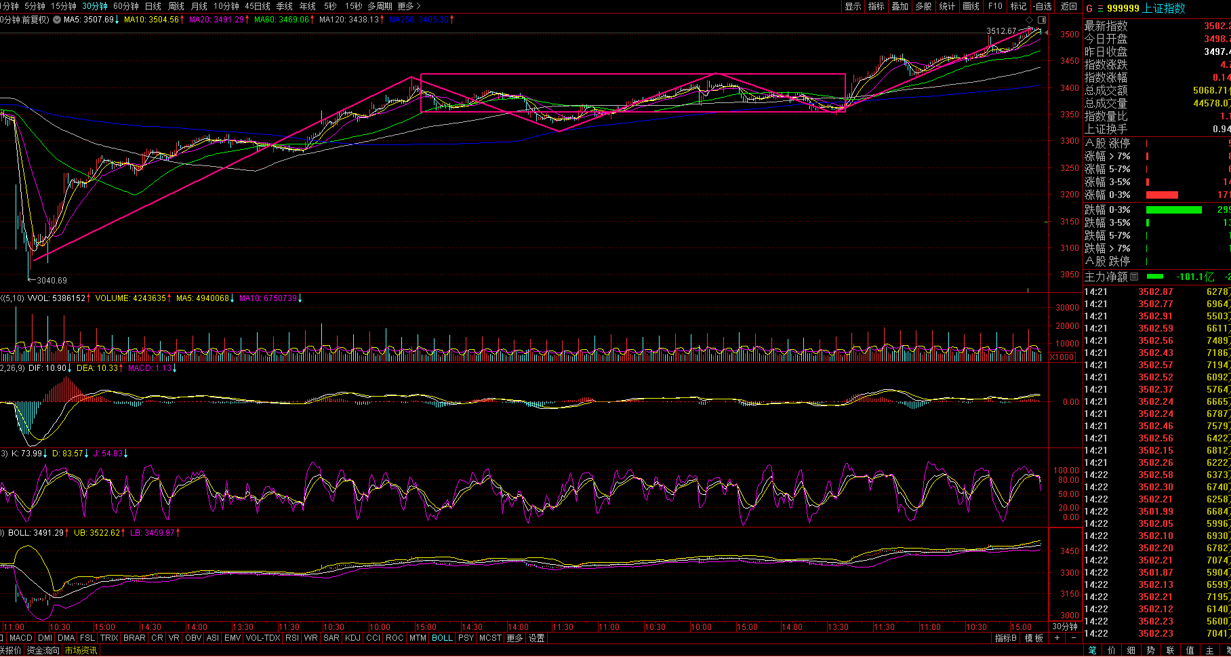
Task: Switch to 周线 weekly chart
Action: pyautogui.click(x=176, y=6)
